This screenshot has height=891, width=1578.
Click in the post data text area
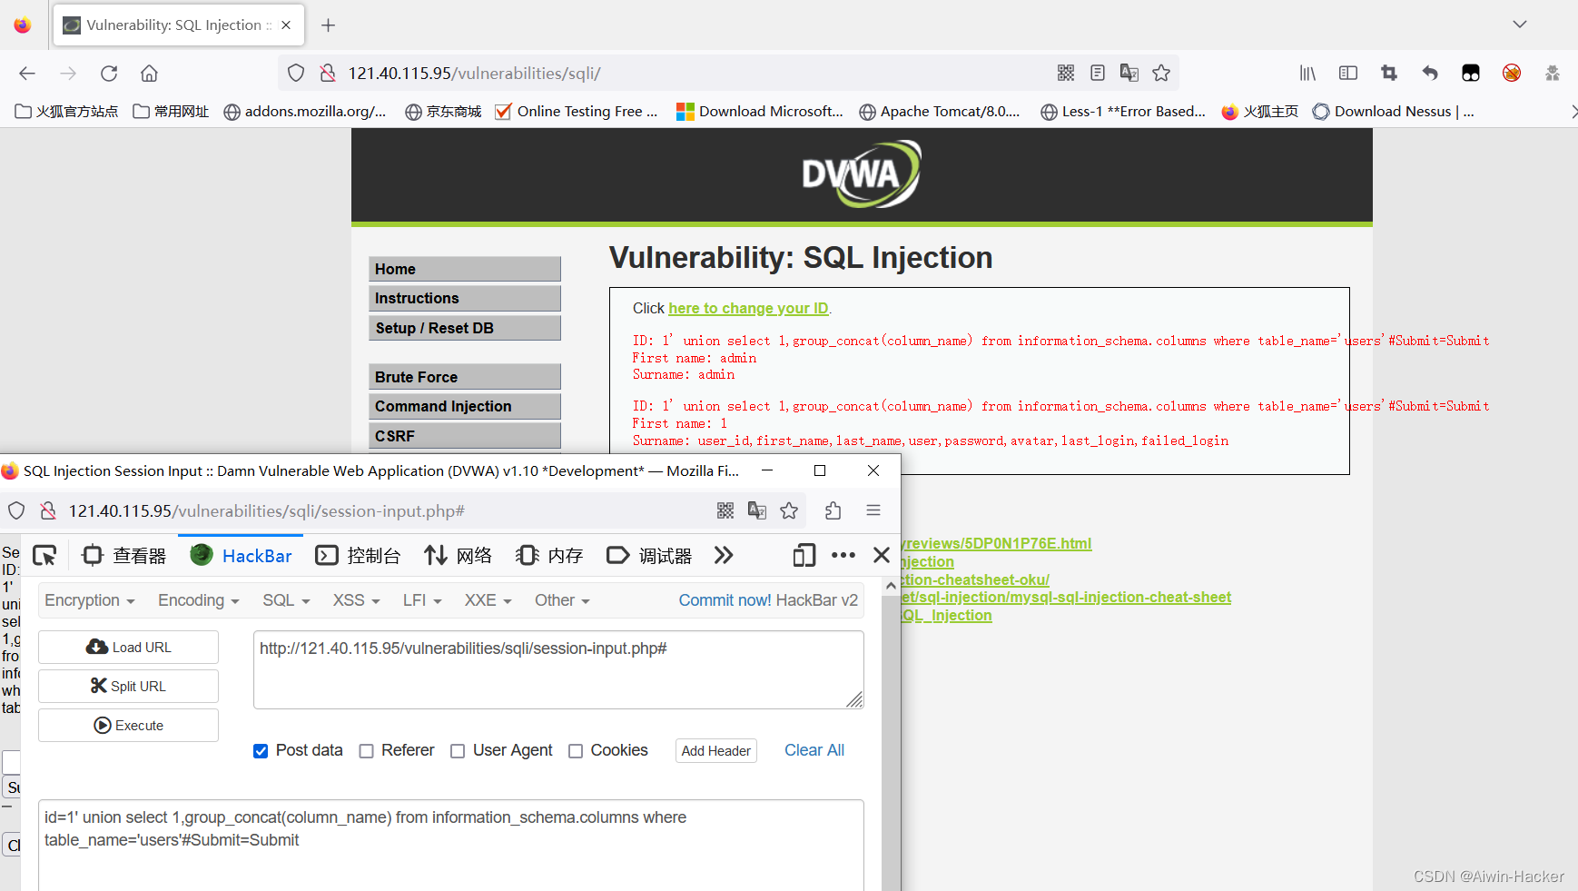click(450, 845)
